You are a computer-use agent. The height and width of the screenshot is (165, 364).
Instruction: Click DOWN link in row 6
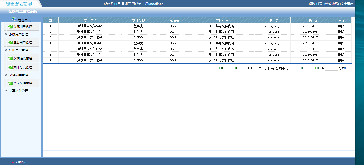173,55
